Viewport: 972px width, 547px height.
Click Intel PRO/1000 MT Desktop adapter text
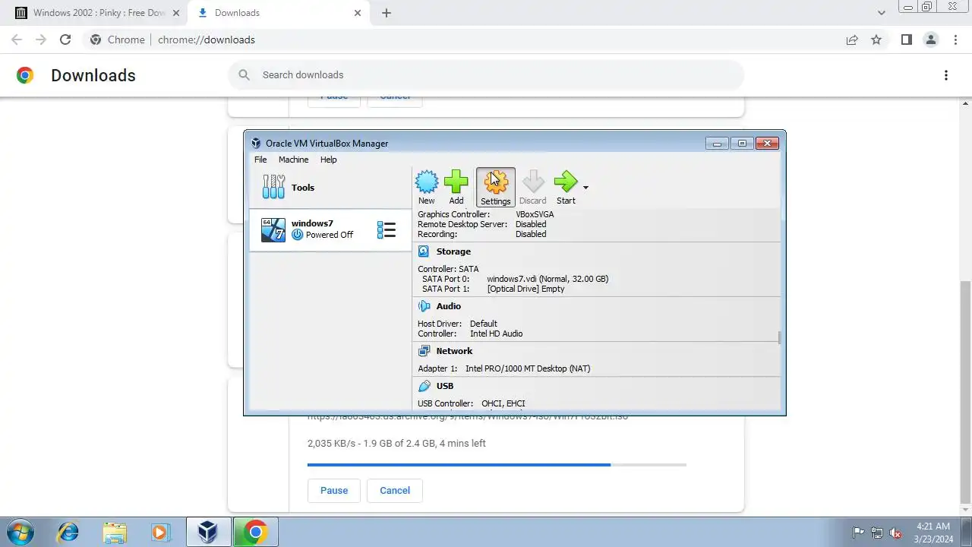point(528,368)
